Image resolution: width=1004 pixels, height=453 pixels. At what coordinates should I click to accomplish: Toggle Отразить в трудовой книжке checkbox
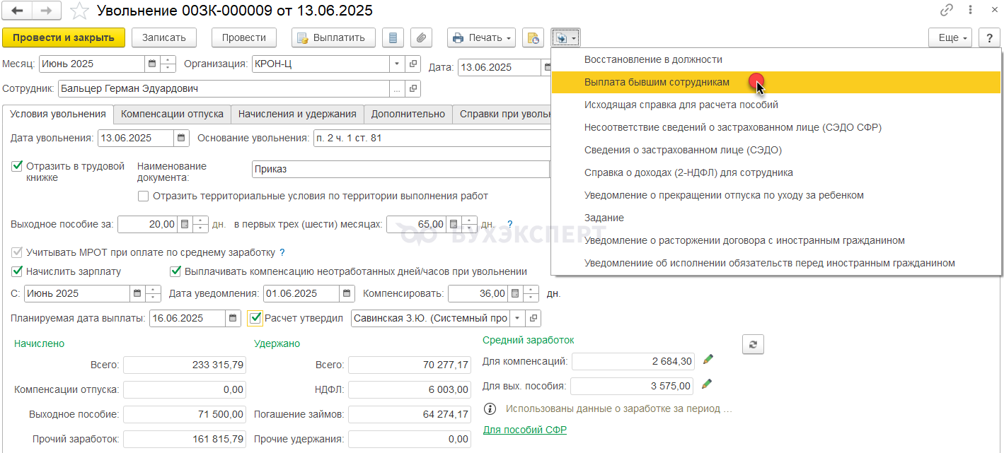18,167
